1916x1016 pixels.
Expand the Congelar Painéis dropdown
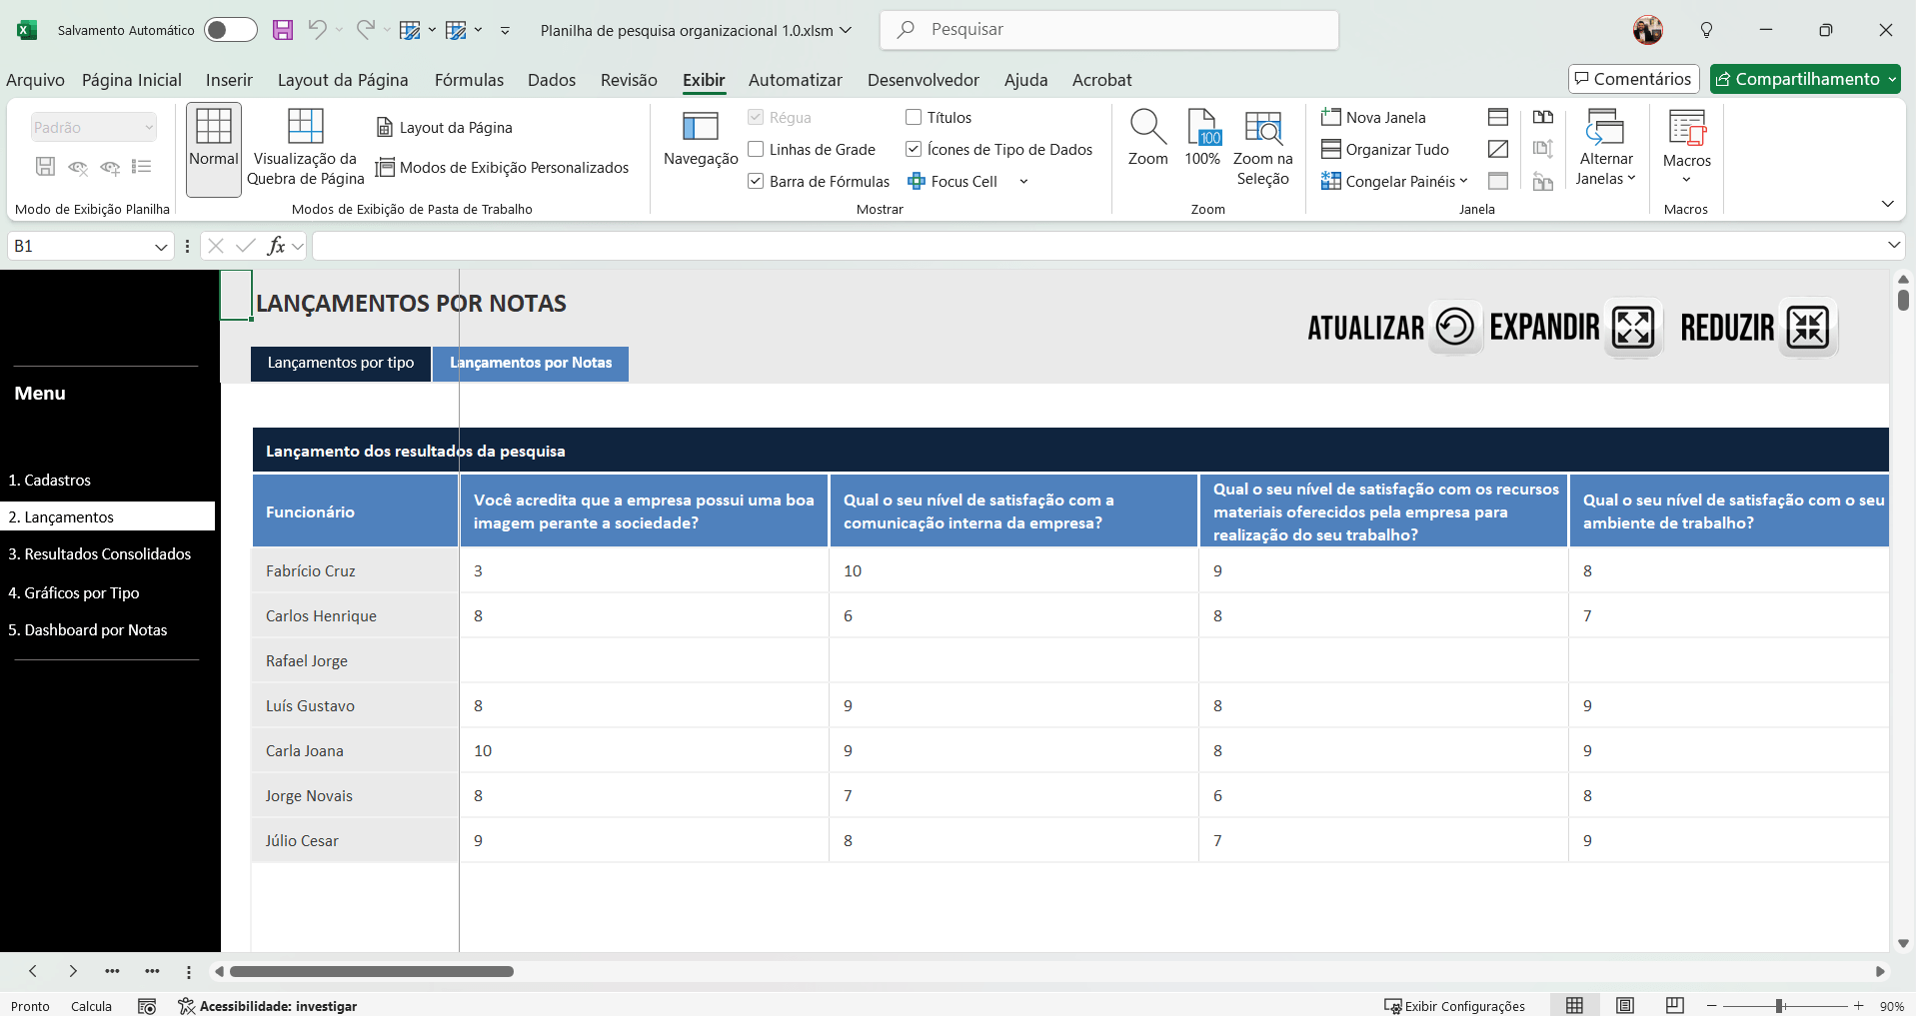point(1394,181)
